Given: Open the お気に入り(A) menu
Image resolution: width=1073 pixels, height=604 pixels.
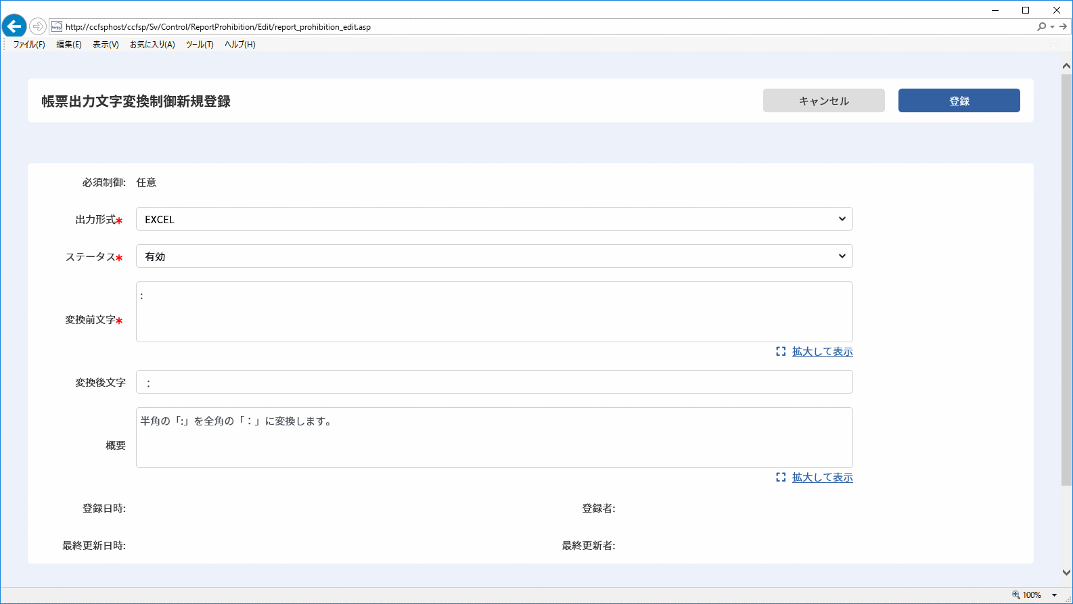Looking at the screenshot, I should (x=152, y=45).
